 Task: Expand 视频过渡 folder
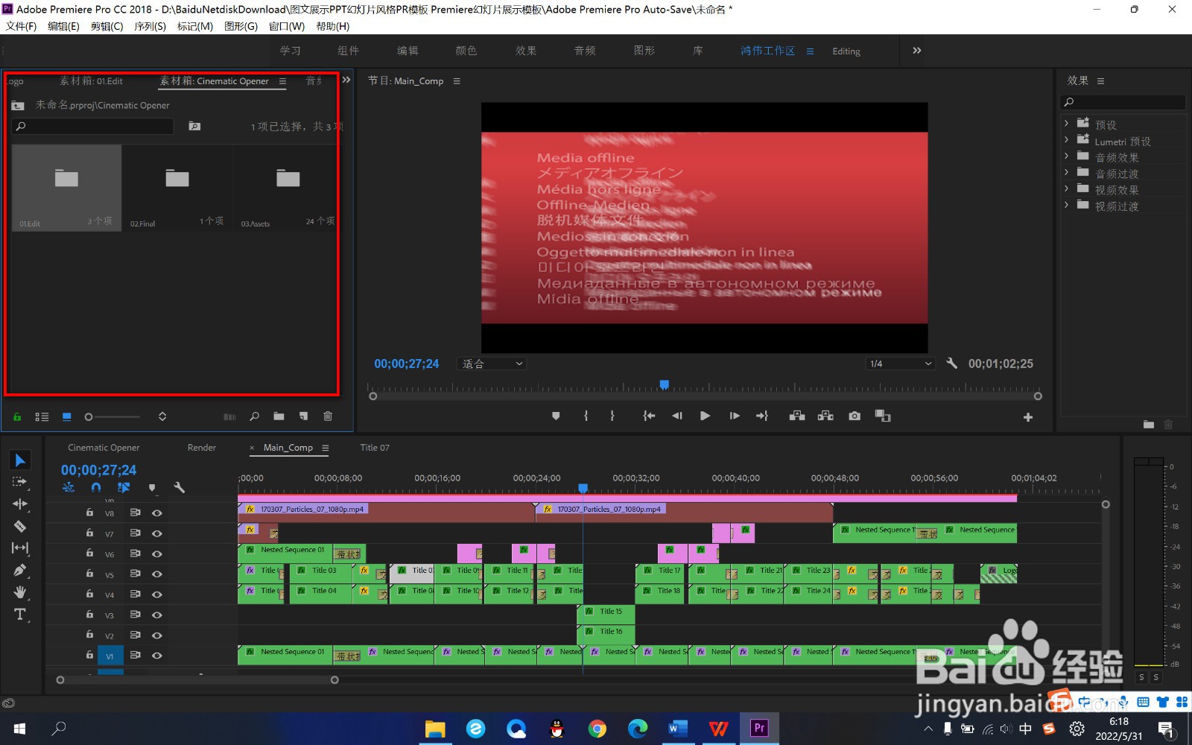coord(1066,205)
